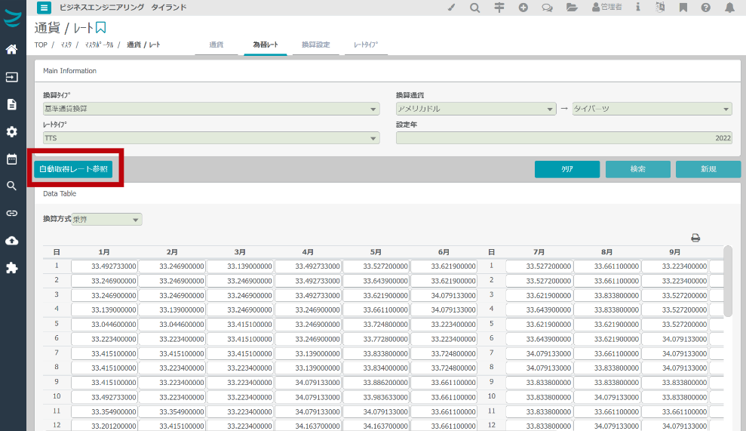Click the 設定年 field showing 2022
The height and width of the screenshot is (431, 746).
[x=563, y=138]
